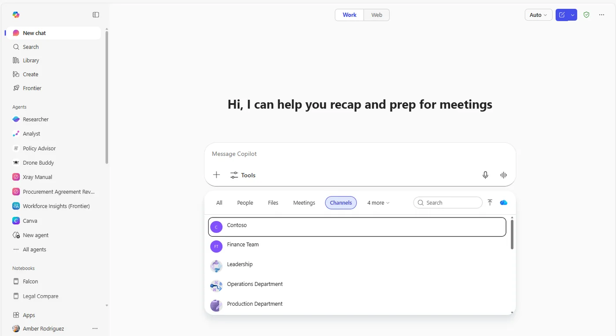The width and height of the screenshot is (616, 336).
Task: Select the Files filter tab
Action: [x=273, y=203]
